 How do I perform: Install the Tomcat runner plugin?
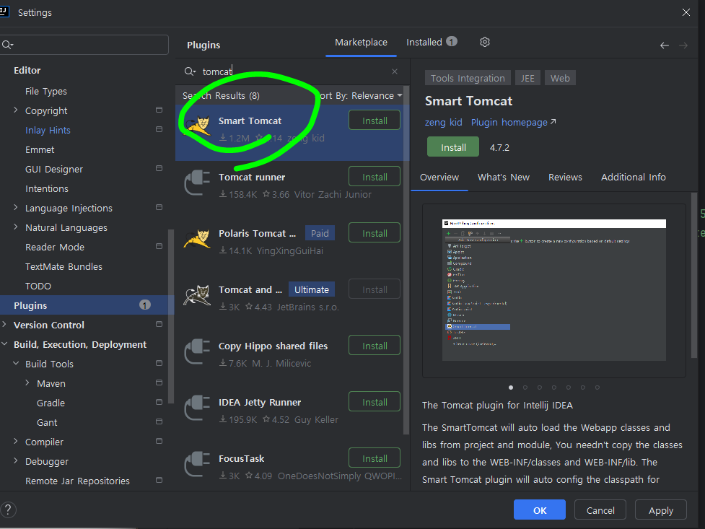(375, 177)
